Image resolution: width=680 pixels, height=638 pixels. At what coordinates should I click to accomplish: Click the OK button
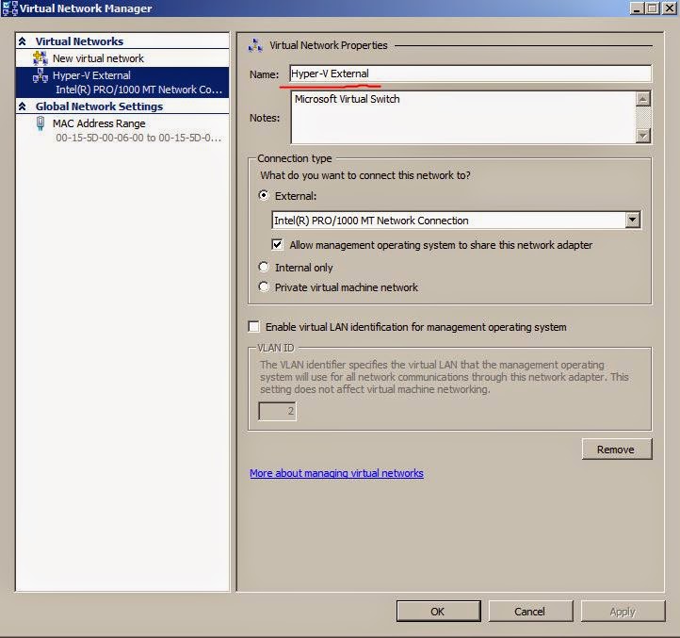pos(439,611)
